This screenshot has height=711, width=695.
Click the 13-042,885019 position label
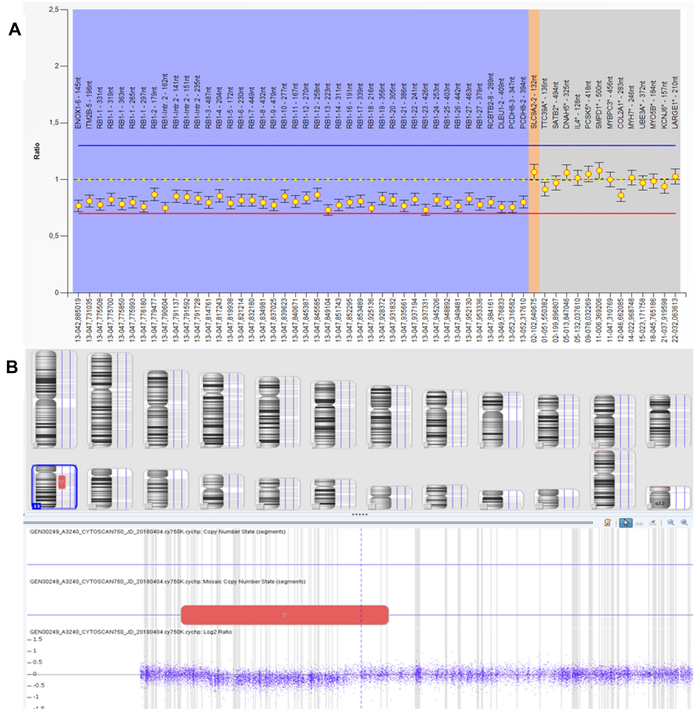(78, 320)
